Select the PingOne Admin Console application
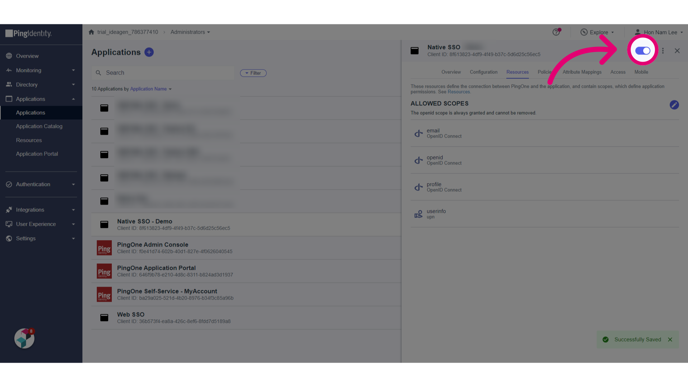Image resolution: width=688 pixels, height=387 pixels. click(246, 248)
